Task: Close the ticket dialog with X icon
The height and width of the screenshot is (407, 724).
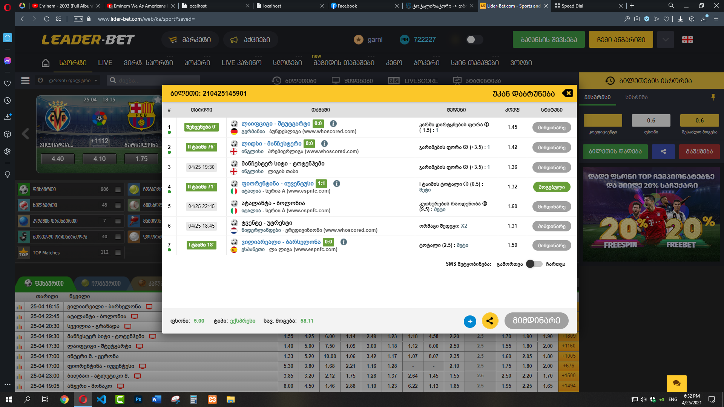Action: click(567, 93)
